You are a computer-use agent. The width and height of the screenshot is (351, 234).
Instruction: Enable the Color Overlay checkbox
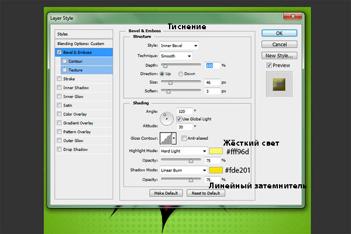point(59,114)
